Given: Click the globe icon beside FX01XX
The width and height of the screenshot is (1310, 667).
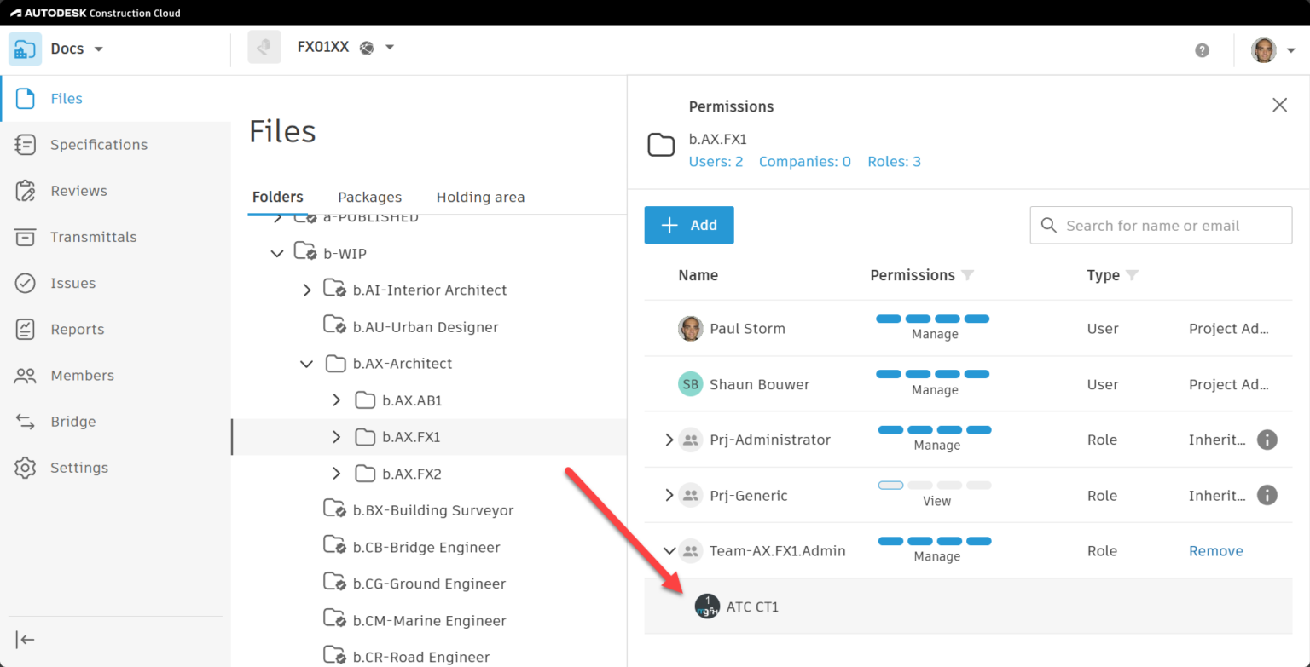Looking at the screenshot, I should (x=367, y=48).
